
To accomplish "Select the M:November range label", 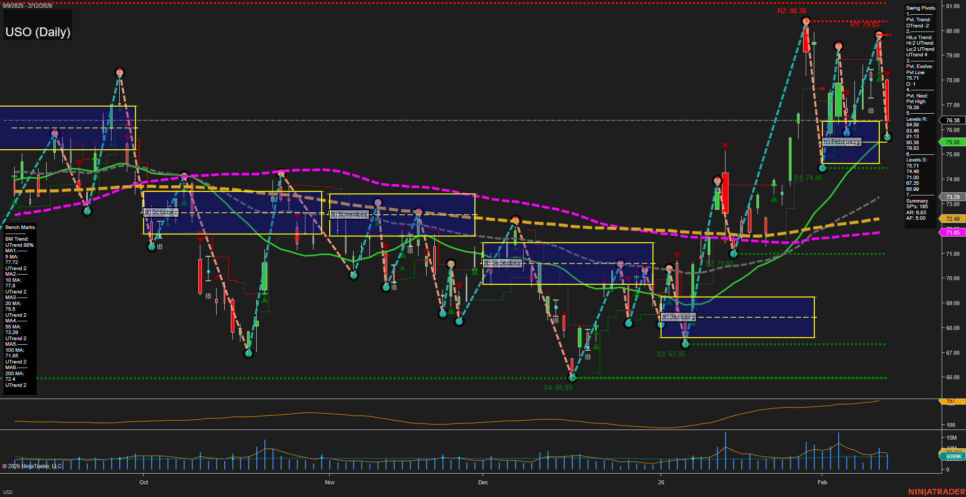I will coord(349,214).
